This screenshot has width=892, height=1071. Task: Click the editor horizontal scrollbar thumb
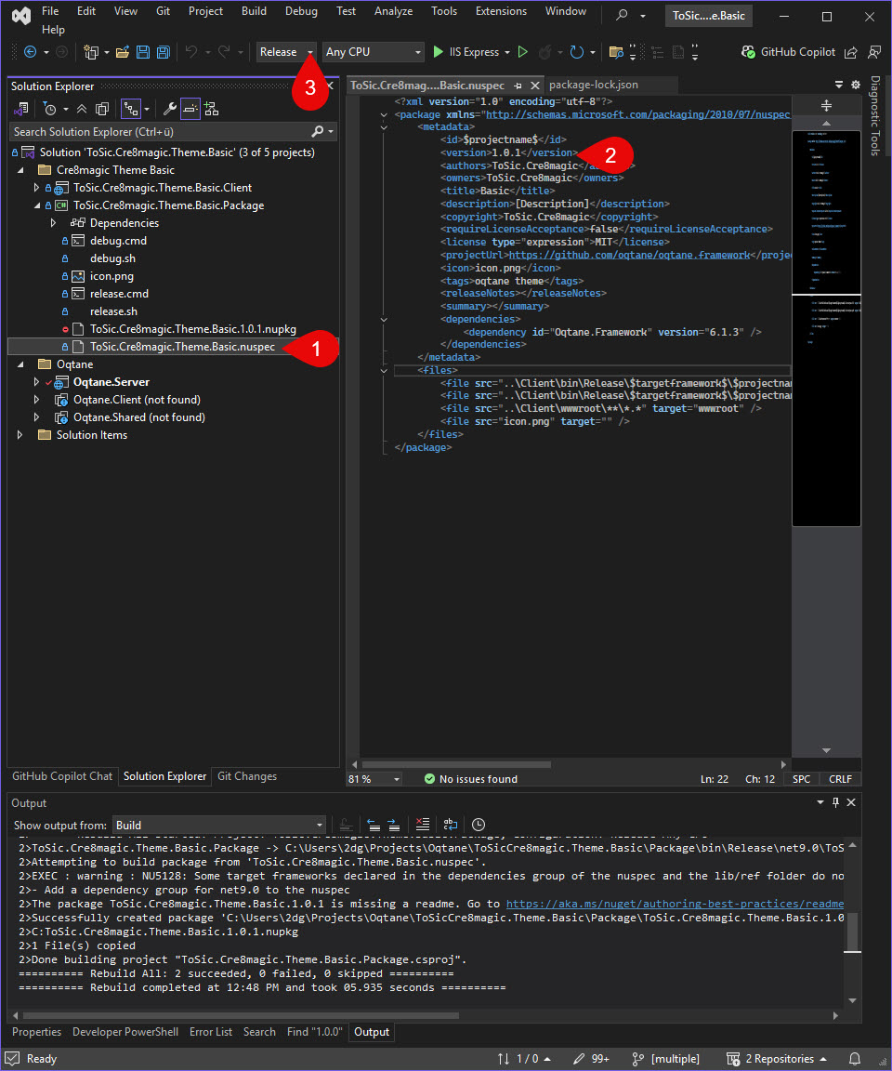(456, 764)
